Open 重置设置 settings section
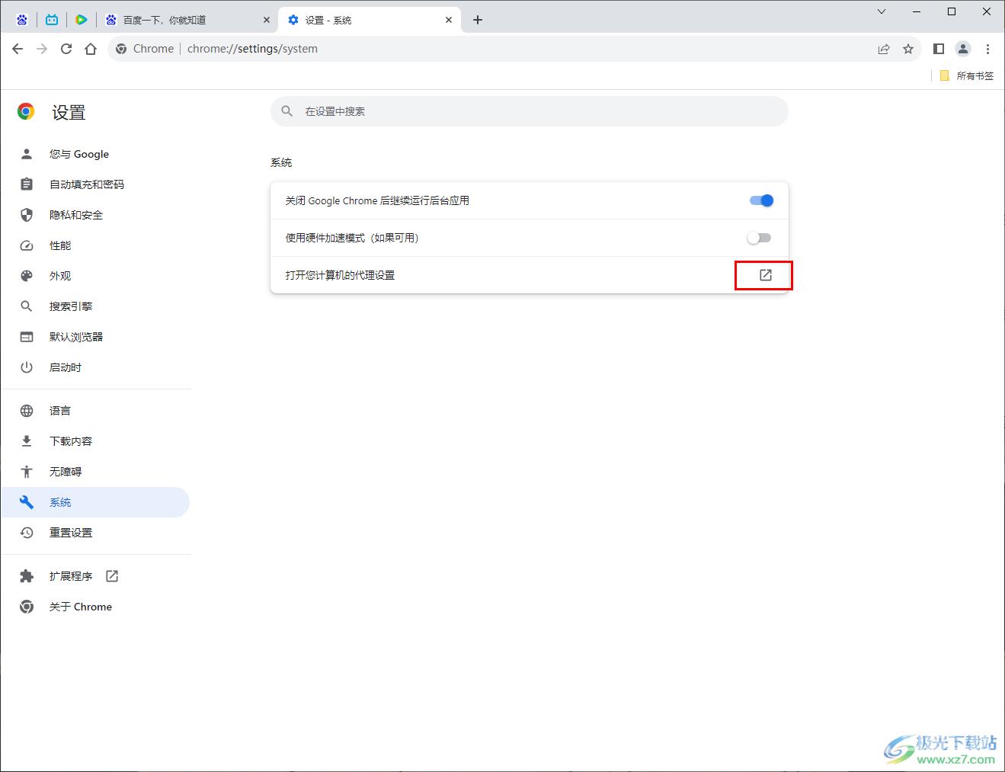1005x772 pixels. (95, 533)
